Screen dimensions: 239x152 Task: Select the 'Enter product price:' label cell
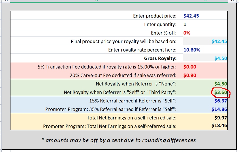97,16
